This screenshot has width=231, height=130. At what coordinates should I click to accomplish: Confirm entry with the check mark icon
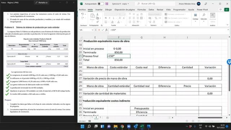[x=103, y=30]
